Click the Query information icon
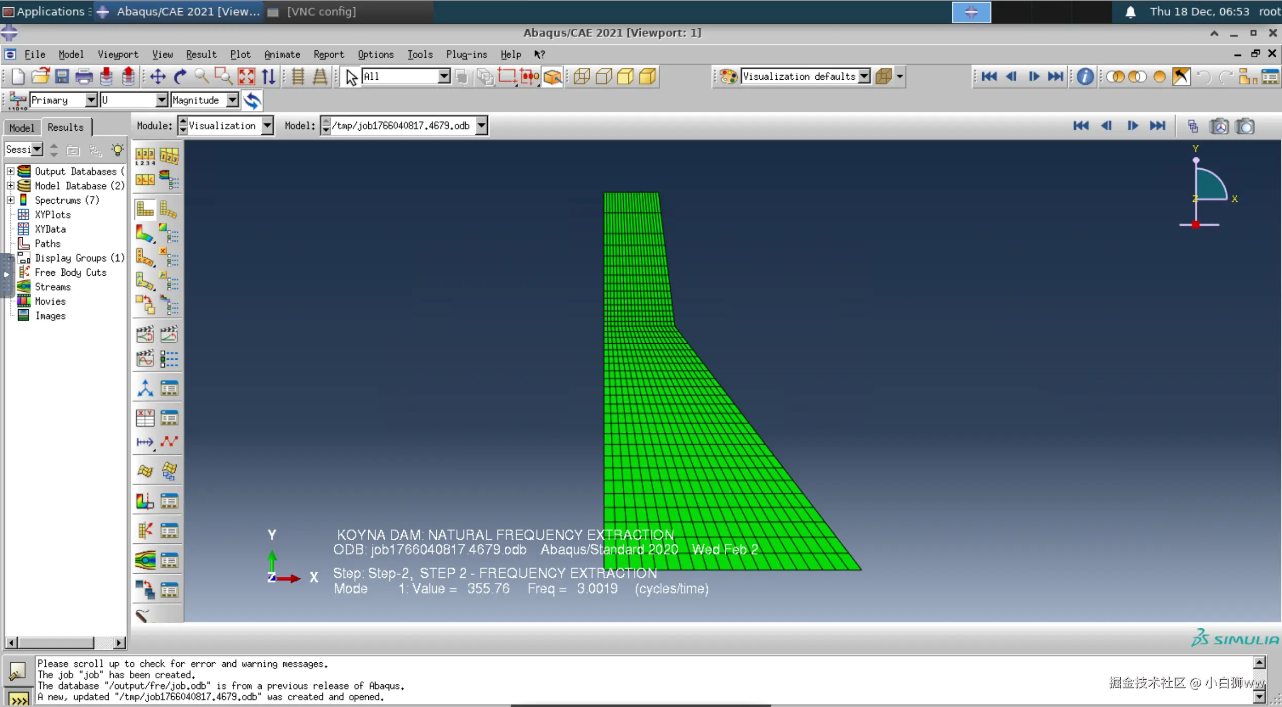 pyautogui.click(x=1085, y=77)
